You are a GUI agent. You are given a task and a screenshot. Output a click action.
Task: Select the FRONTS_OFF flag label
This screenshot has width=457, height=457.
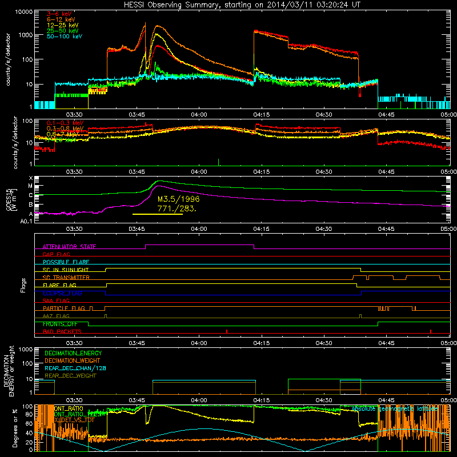click(x=60, y=324)
